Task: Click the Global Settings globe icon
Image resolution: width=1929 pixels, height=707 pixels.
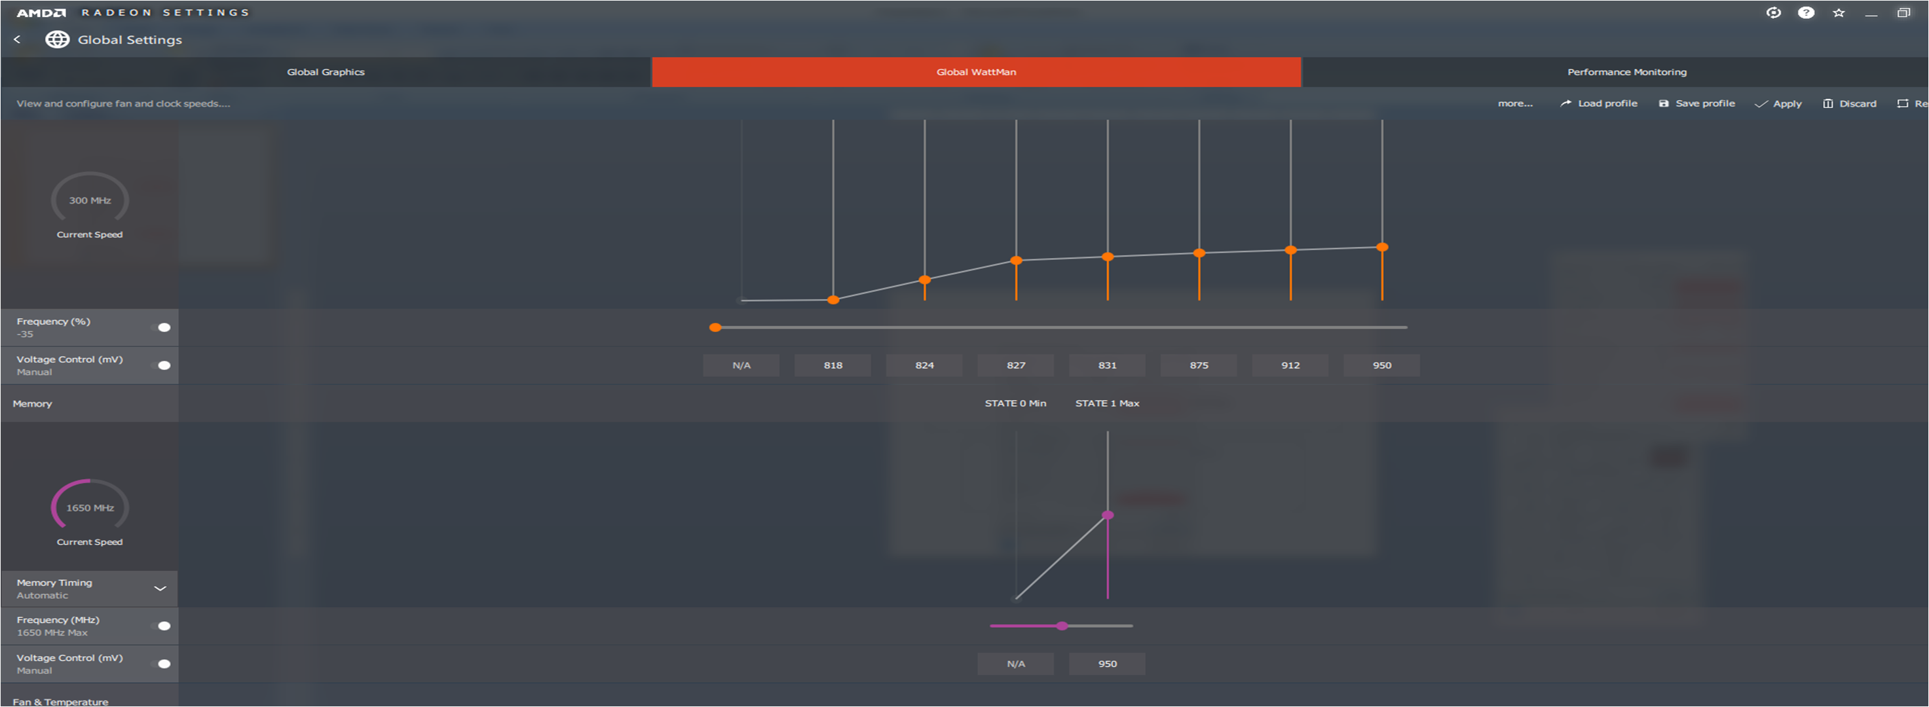Action: pyautogui.click(x=58, y=40)
